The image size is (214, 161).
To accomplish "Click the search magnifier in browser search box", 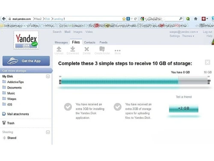I will click(x=181, y=18).
